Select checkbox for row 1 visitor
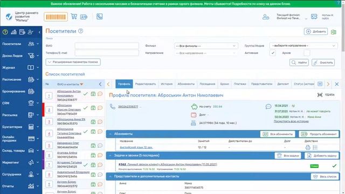Image resolution: width=345 pixels, height=194 pixels. 49,96
